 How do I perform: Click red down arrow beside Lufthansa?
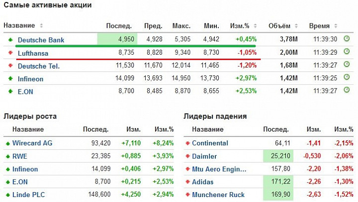tap(10, 53)
